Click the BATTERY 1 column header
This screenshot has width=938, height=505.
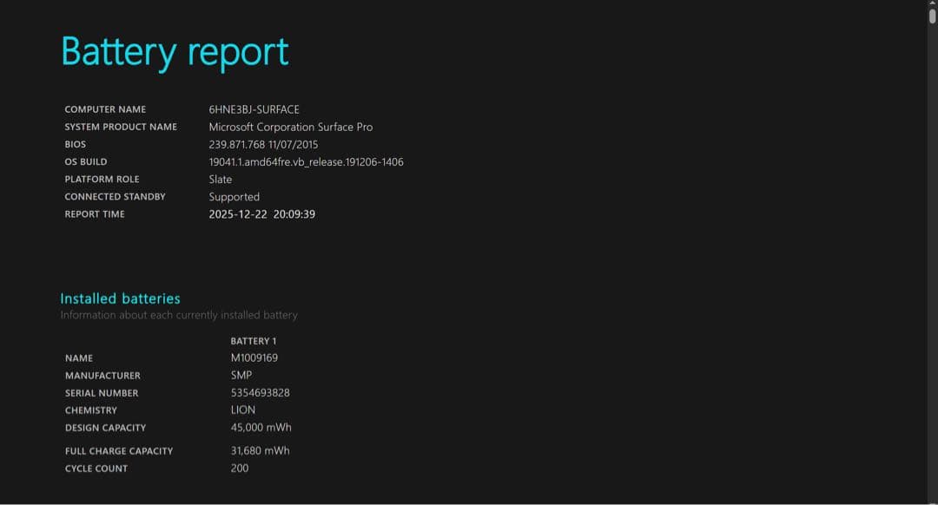254,341
